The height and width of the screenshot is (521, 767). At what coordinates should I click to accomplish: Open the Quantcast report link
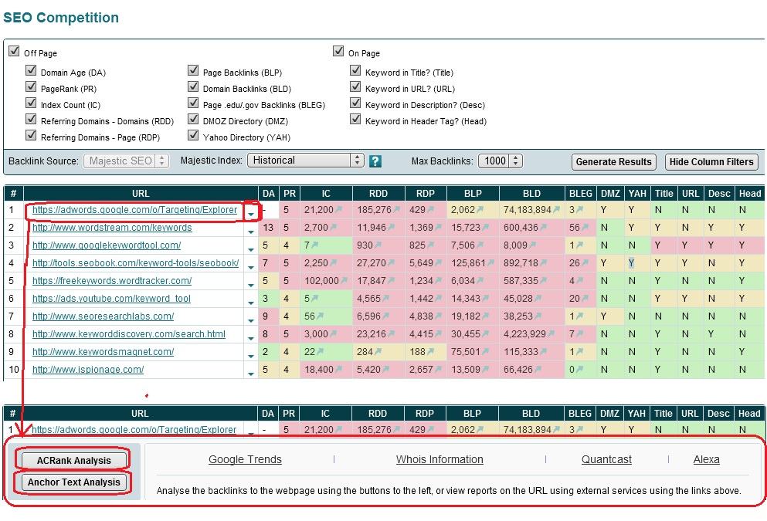pos(606,459)
